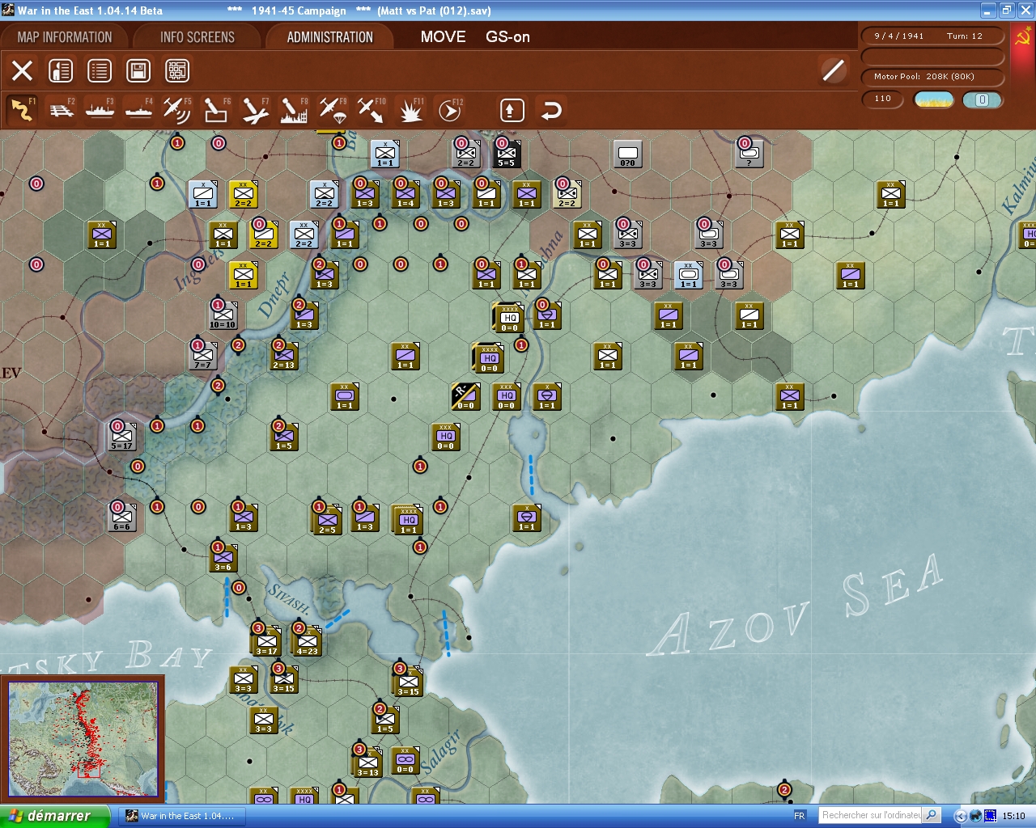Pick the F9 air transport parachute icon
Viewport: 1036px width, 828px height.
point(333,110)
